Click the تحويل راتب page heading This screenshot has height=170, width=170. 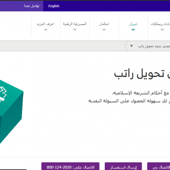tap(142, 74)
